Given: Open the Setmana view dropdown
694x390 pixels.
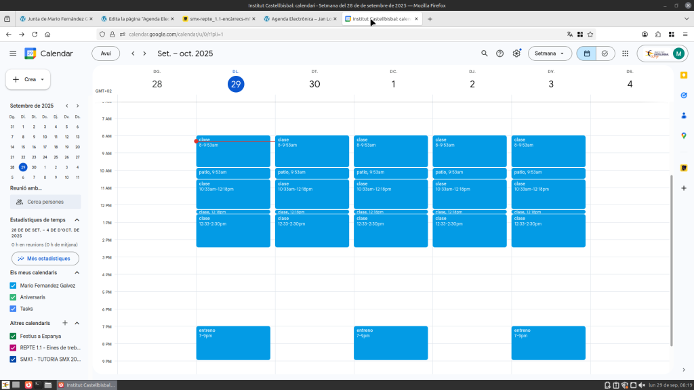Looking at the screenshot, I should [550, 53].
